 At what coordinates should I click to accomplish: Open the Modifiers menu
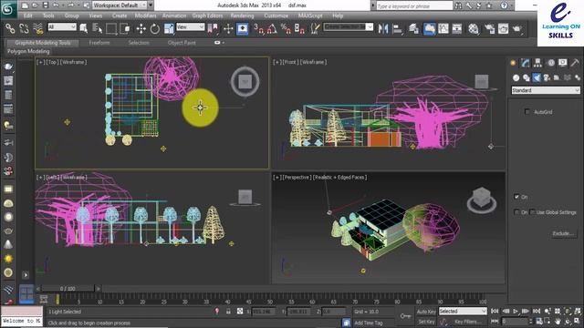145,15
